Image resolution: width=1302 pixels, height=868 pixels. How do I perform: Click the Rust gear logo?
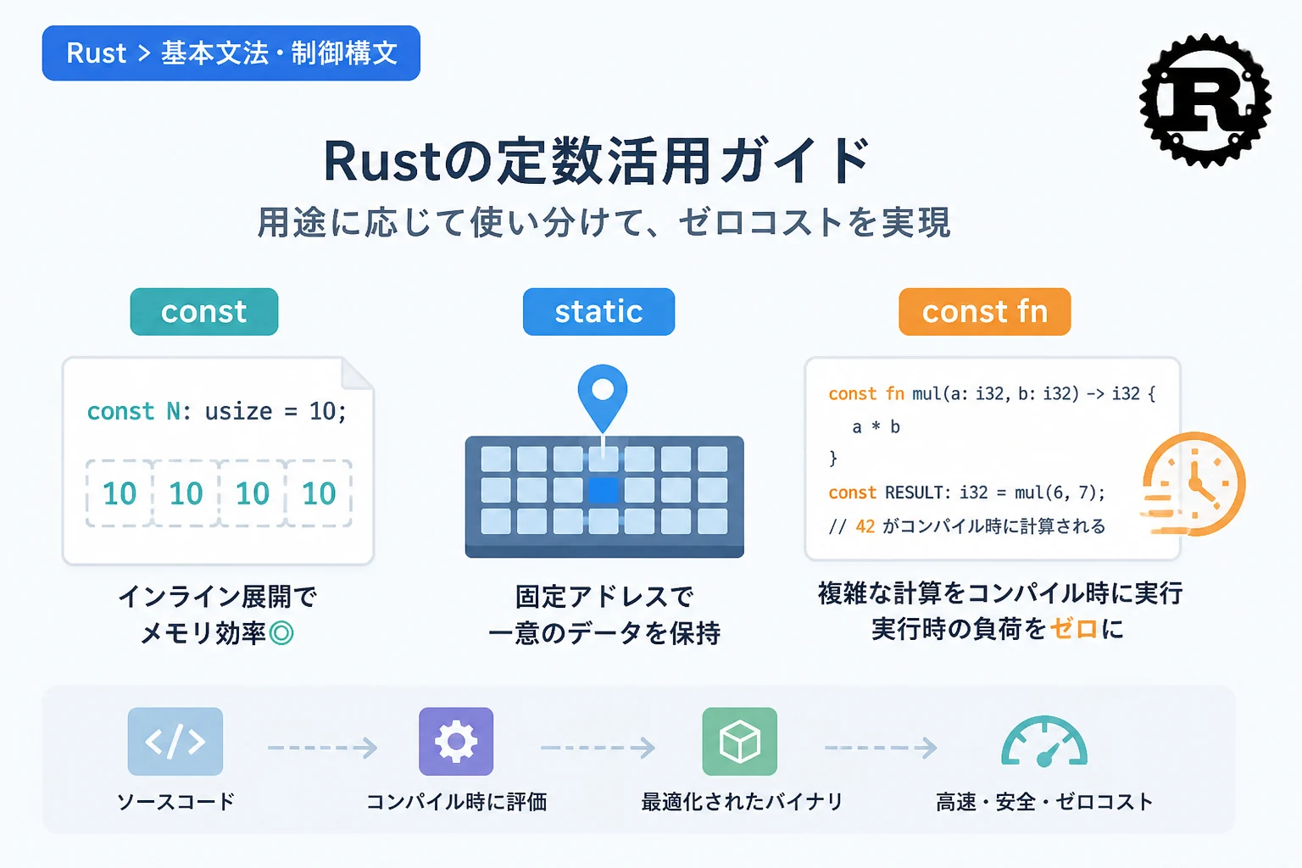point(1205,100)
